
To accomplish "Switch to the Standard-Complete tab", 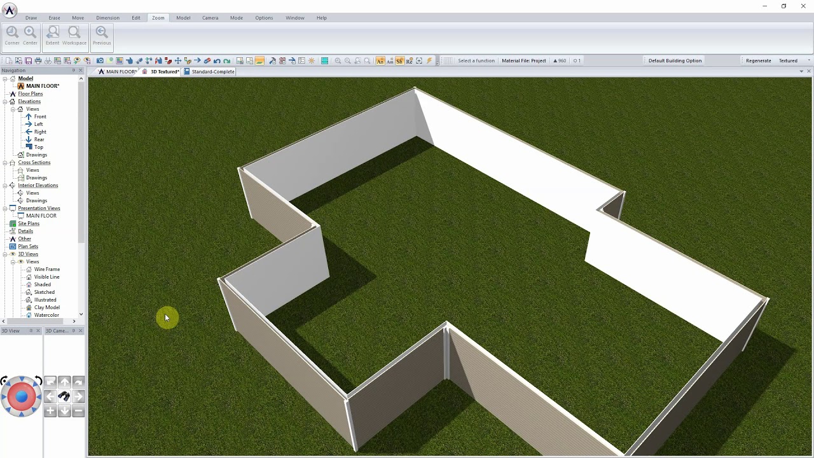I will point(209,71).
